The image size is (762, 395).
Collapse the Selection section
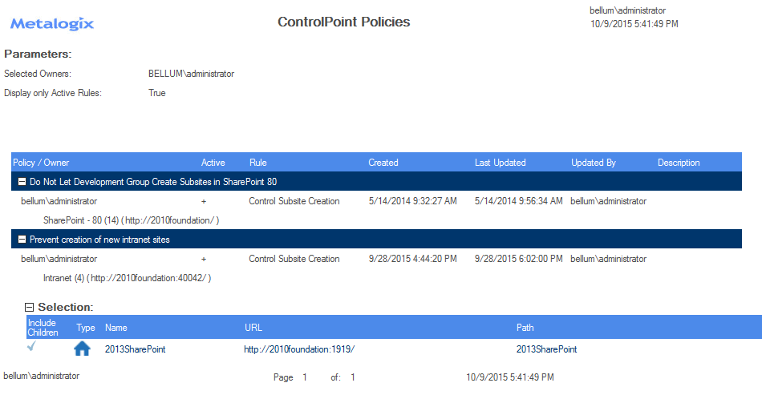coord(29,307)
